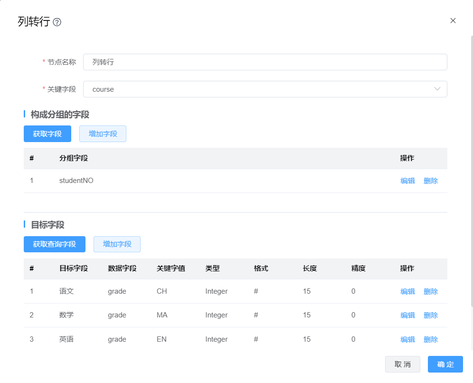The height and width of the screenshot is (383, 473).
Task: Delete the 数学 target field row
Action: [x=430, y=316]
